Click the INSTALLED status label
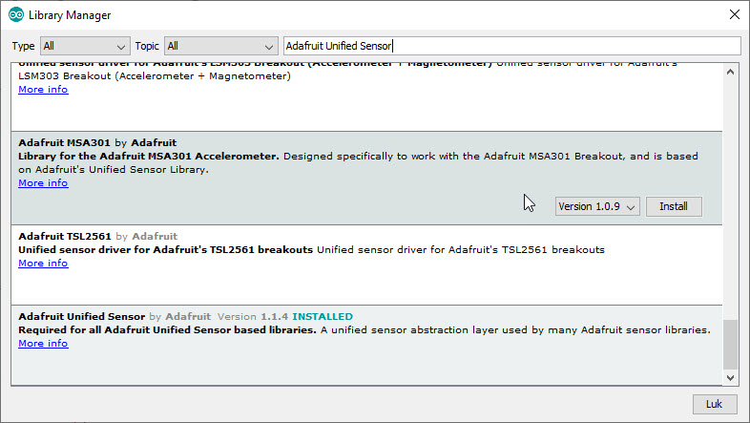The height and width of the screenshot is (423, 750). pyautogui.click(x=323, y=317)
